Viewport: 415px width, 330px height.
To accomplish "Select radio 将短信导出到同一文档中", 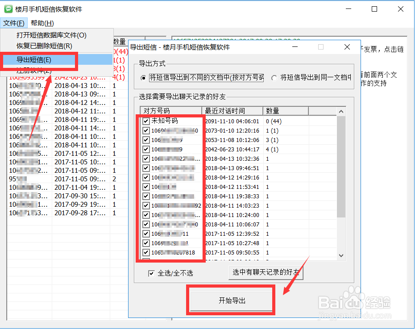I will (x=274, y=78).
